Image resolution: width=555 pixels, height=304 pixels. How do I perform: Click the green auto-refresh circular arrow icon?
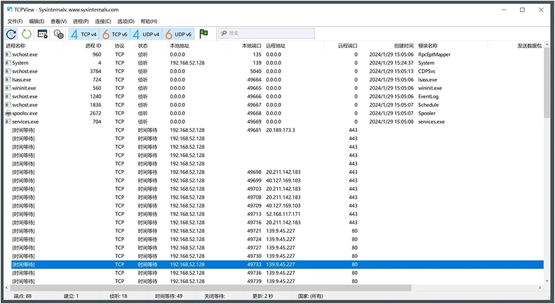[27, 34]
